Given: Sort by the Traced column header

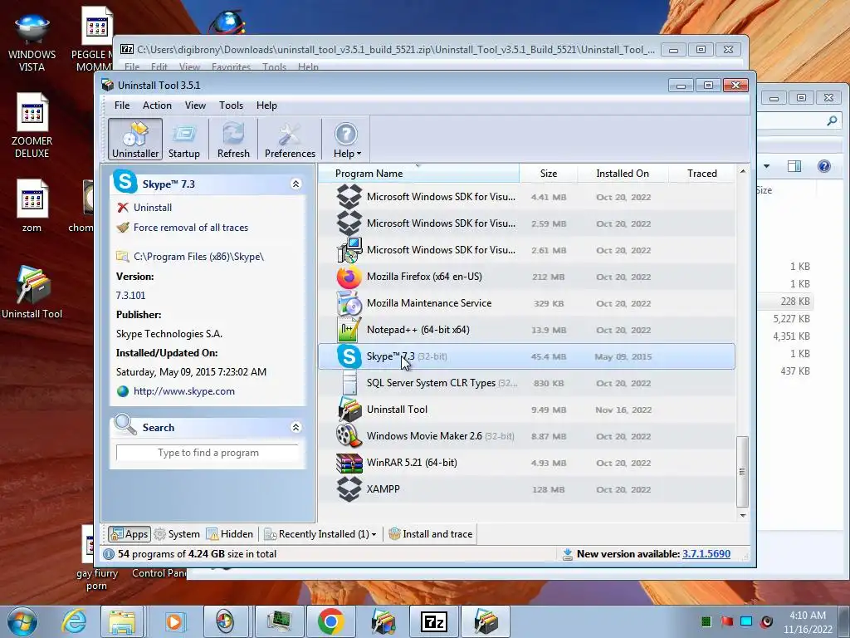Looking at the screenshot, I should tap(702, 173).
